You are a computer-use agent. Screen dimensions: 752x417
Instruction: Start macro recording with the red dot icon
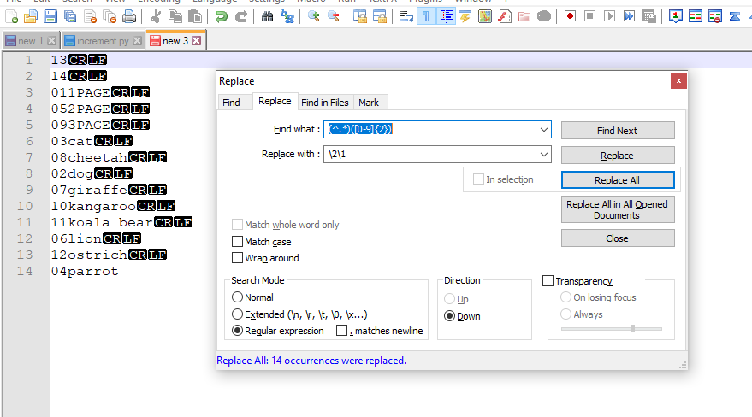[570, 17]
